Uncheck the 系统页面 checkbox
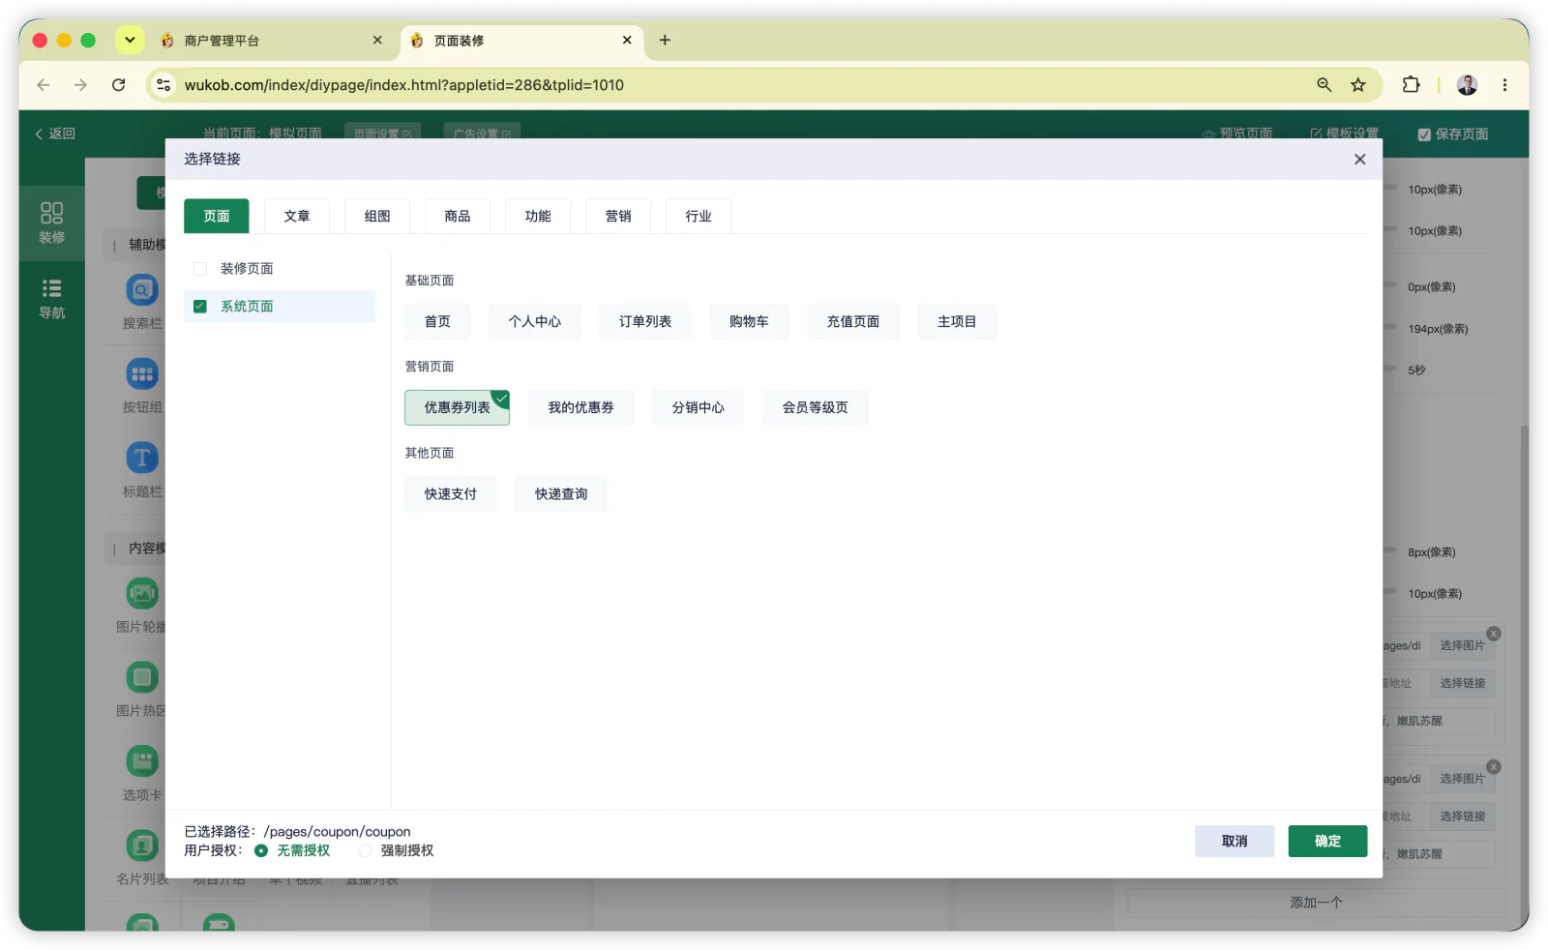The height and width of the screenshot is (950, 1548). click(x=200, y=307)
